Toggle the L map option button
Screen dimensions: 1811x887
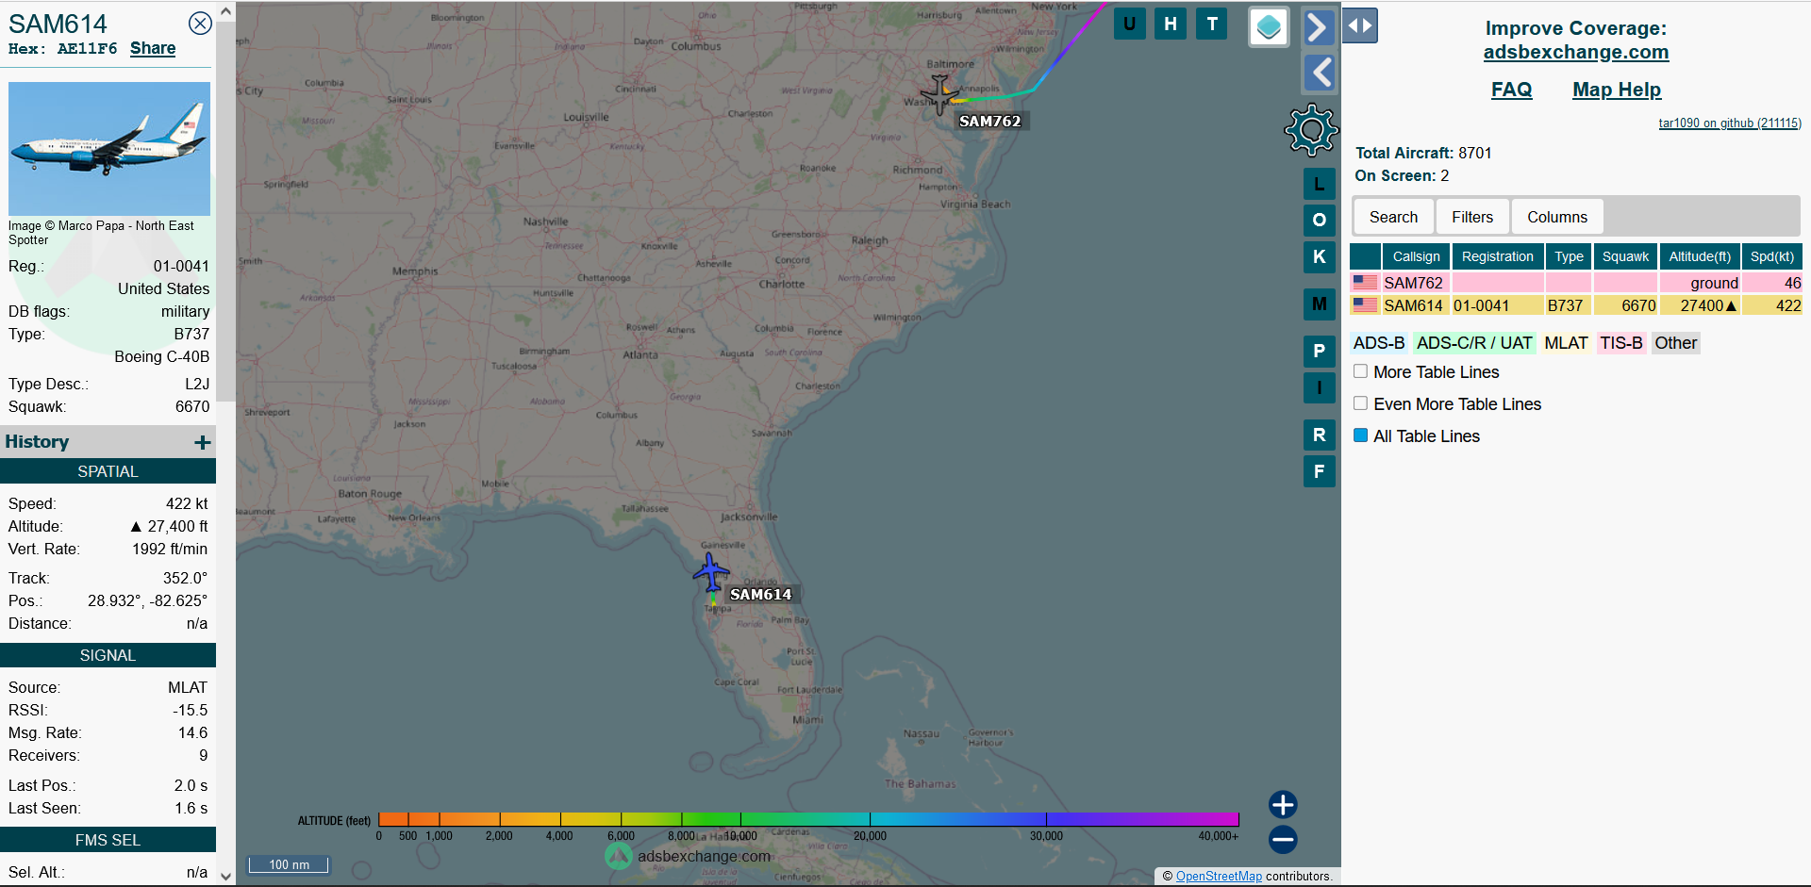tap(1320, 184)
